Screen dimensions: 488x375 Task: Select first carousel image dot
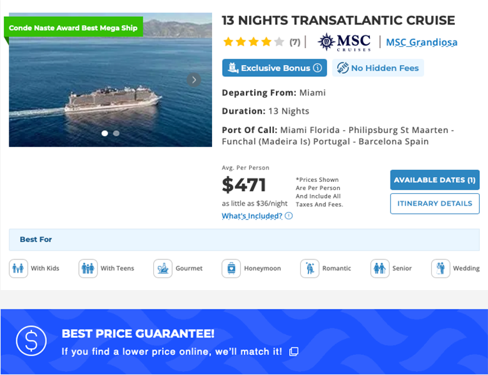(x=104, y=133)
